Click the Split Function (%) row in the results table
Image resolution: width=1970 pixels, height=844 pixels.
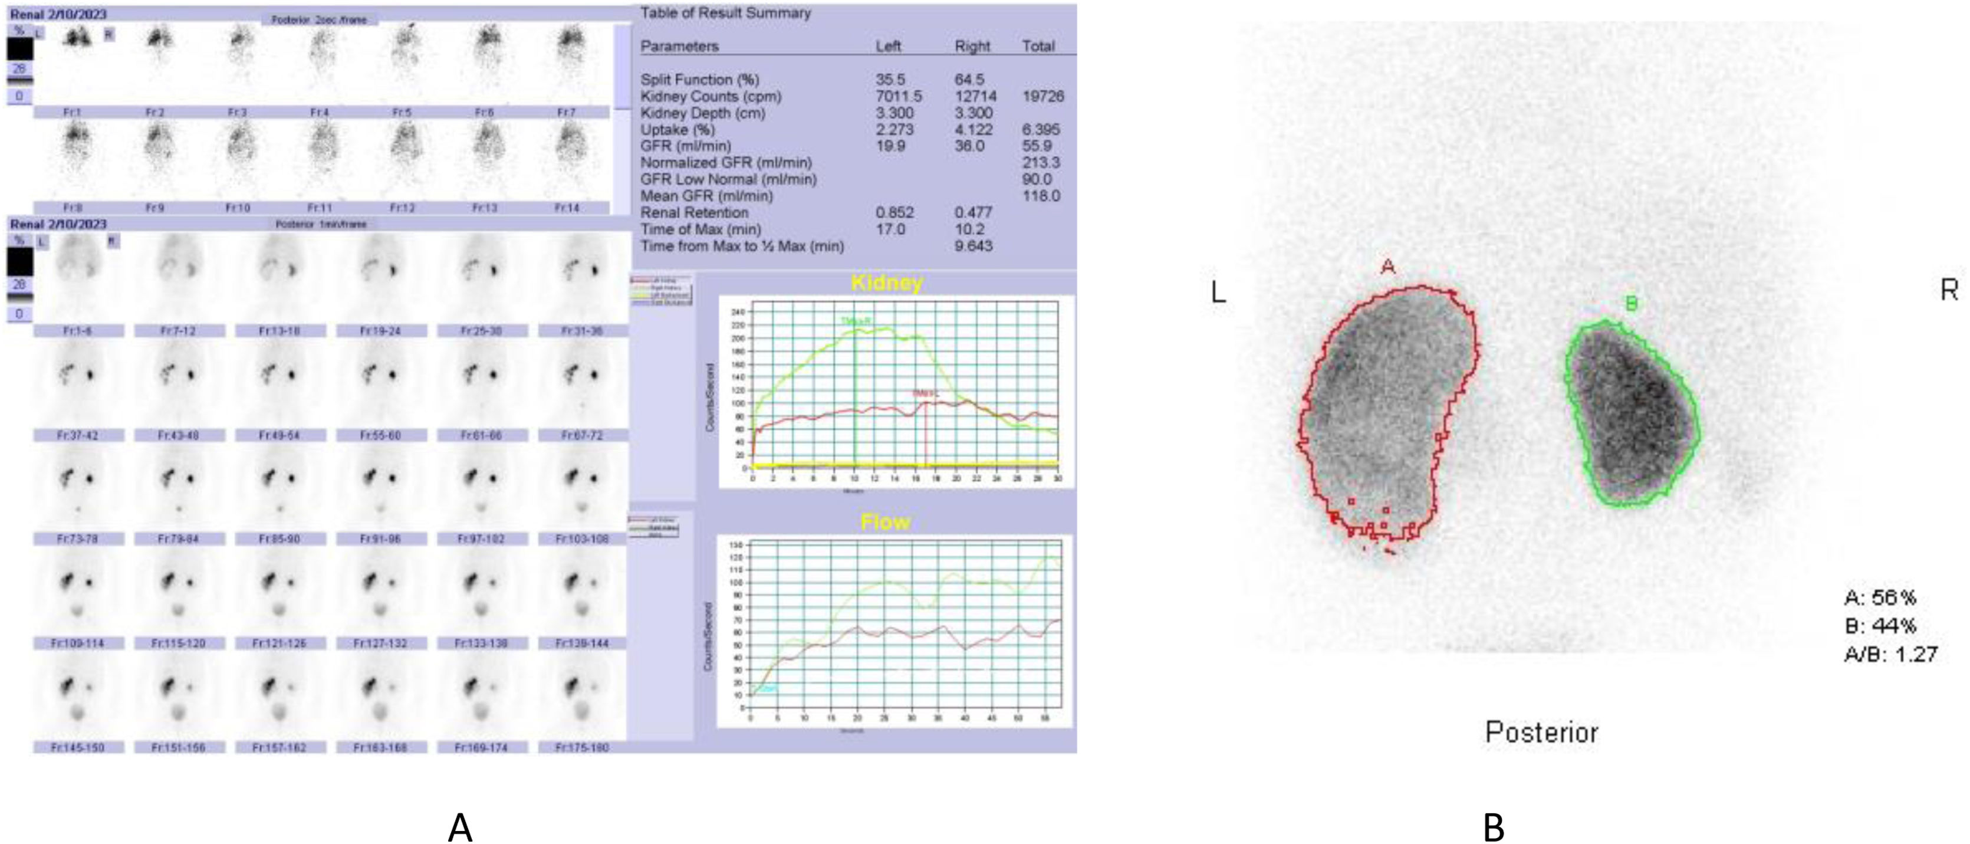coord(700,80)
